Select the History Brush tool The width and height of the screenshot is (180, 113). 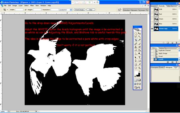click(x=139, y=47)
